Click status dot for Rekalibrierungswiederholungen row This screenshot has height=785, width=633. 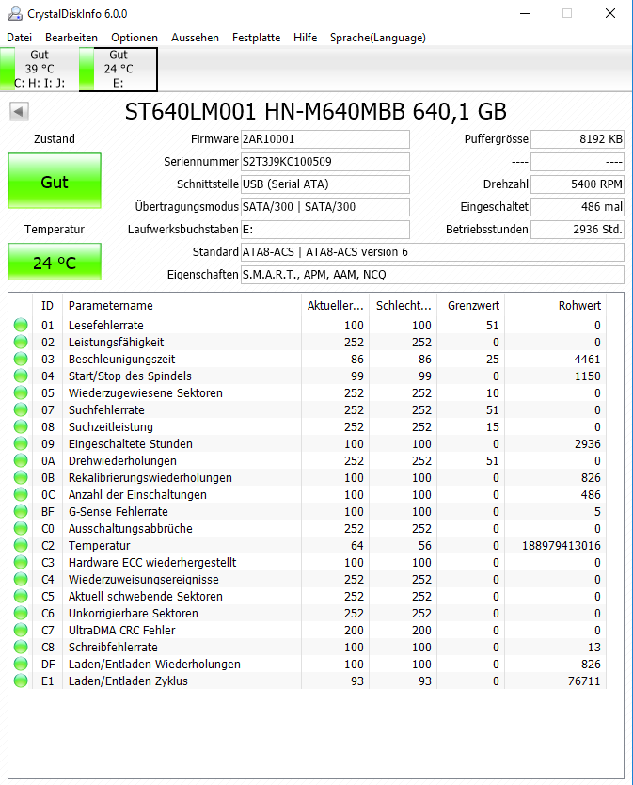click(x=21, y=477)
